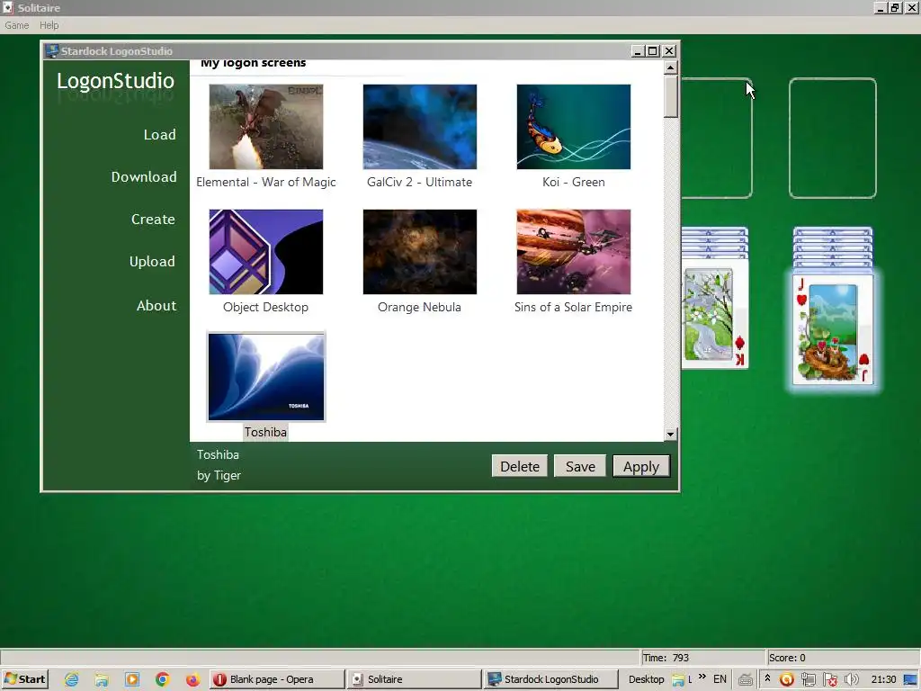Screen dimensions: 921x691
Task: Click the Delete button
Action: pos(520,467)
